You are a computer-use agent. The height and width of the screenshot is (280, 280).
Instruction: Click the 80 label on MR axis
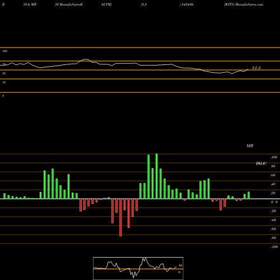coord(273,166)
